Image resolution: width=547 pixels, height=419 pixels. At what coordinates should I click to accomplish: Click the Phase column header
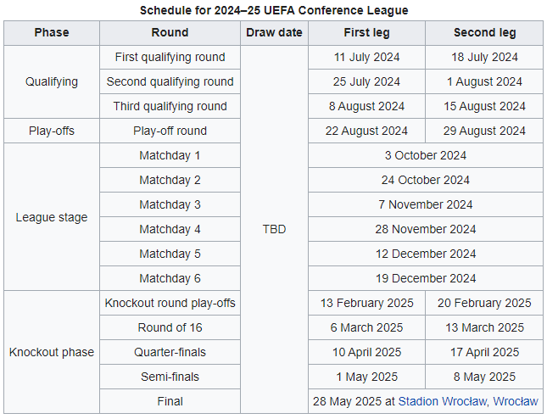pyautogui.click(x=52, y=33)
